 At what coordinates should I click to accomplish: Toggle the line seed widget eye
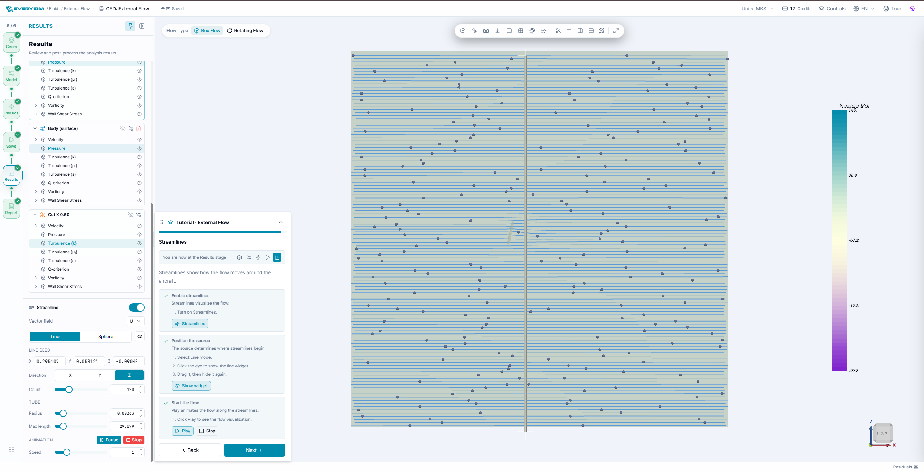tap(140, 336)
